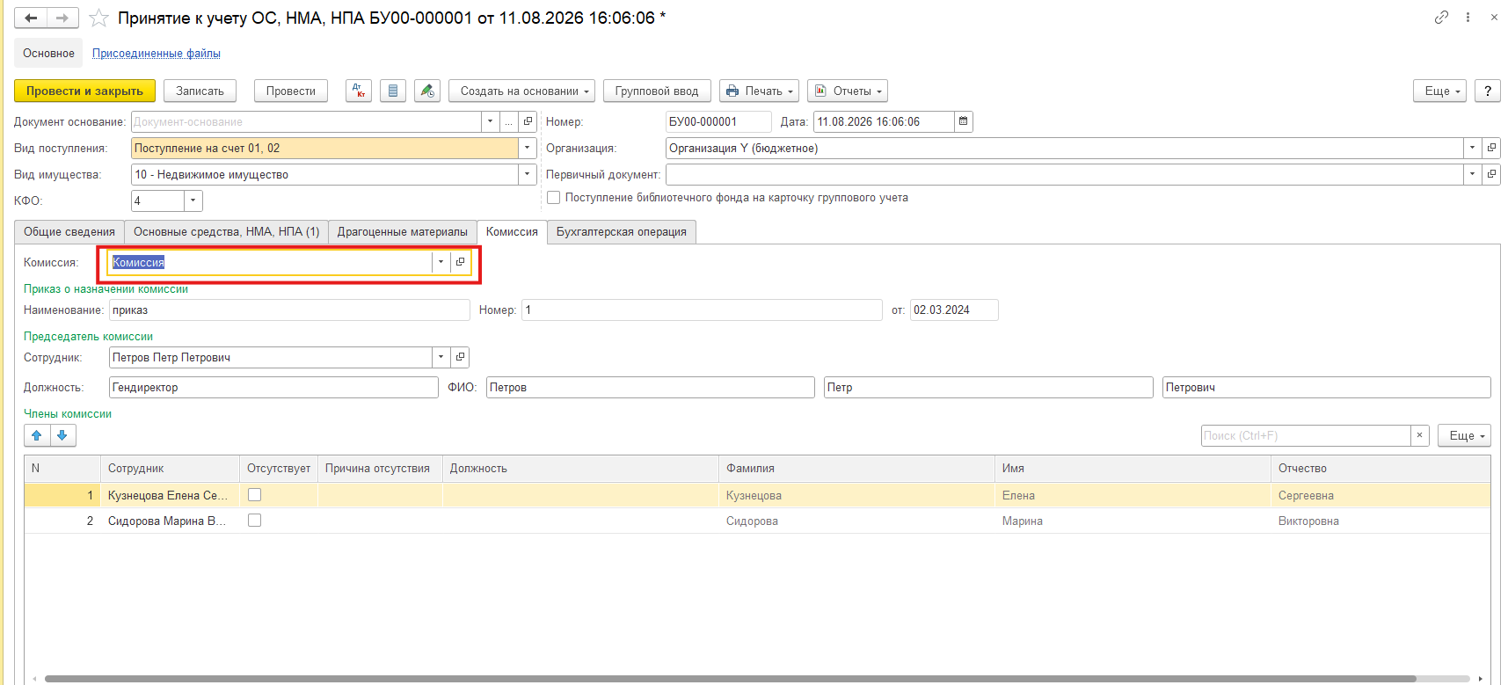Viewport: 1508px width, 685px height.
Task: Move commission member row up with arrow
Action: (37, 435)
